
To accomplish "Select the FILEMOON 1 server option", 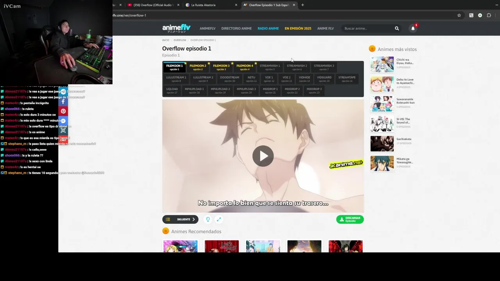I will click(x=174, y=67).
